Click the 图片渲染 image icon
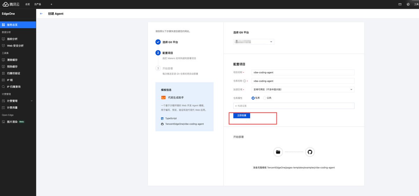The width and height of the screenshot is (419, 196). coord(3,122)
